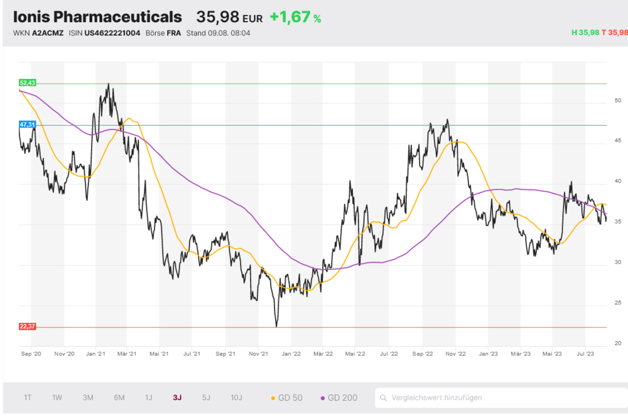Select the 1T time range
This screenshot has width=628, height=419.
point(28,398)
